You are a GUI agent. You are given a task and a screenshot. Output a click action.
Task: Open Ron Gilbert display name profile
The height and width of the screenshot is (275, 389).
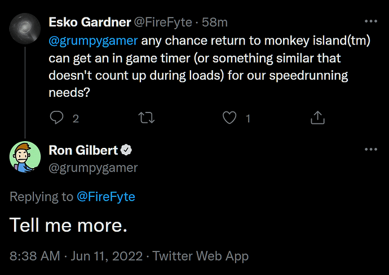(x=83, y=150)
